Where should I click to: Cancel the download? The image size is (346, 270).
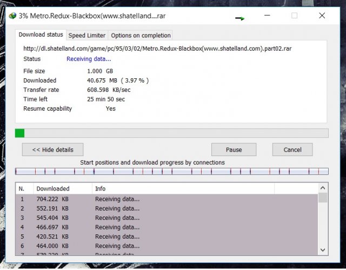click(292, 150)
